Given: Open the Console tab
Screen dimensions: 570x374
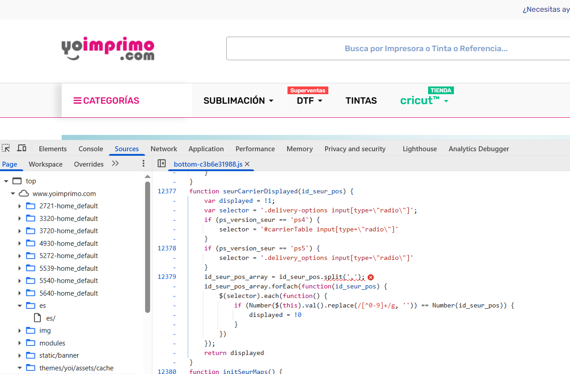Looking at the screenshot, I should click(91, 149).
